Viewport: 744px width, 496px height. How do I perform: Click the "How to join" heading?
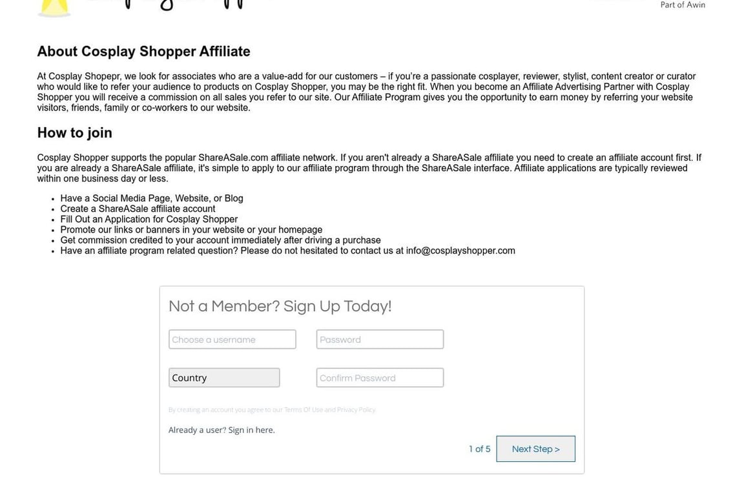click(x=74, y=133)
